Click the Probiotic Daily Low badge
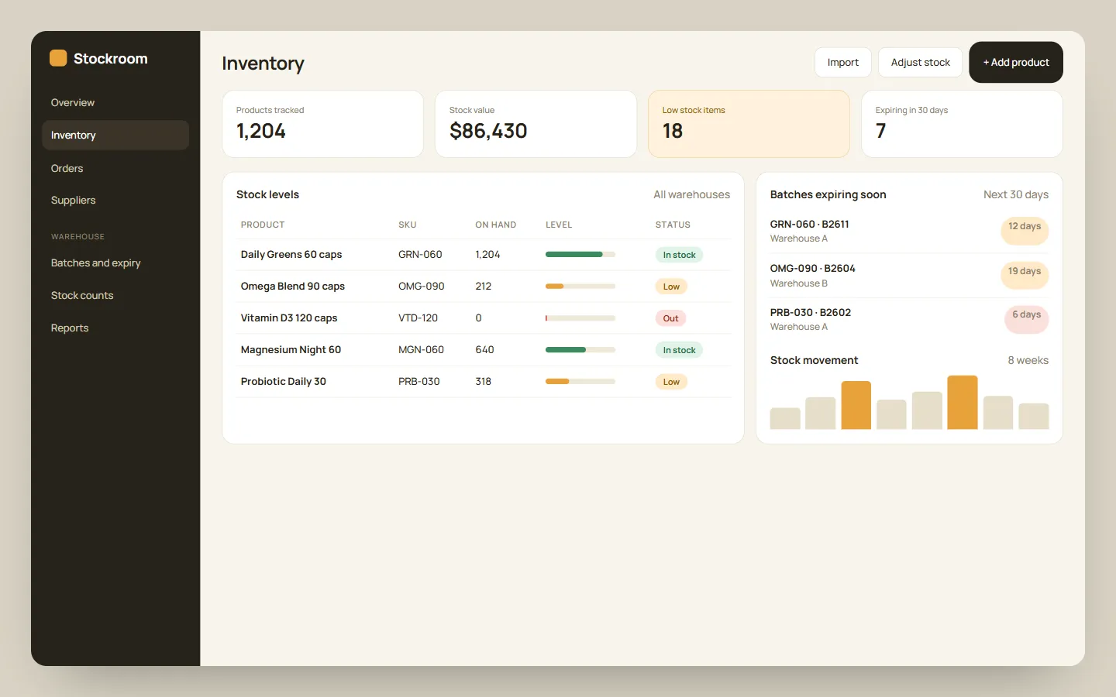Viewport: 1116px width, 697px height. tap(671, 382)
